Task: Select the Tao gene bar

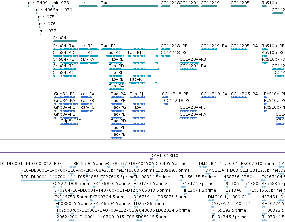Action: [x=129, y=6]
